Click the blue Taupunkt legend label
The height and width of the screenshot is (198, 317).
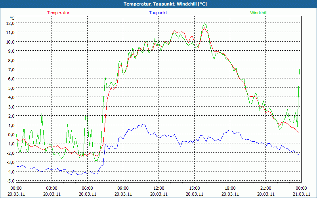[158, 13]
